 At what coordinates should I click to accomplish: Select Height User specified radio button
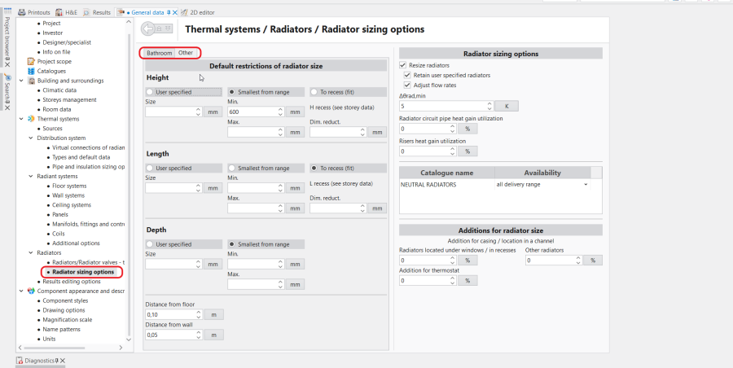pos(150,92)
